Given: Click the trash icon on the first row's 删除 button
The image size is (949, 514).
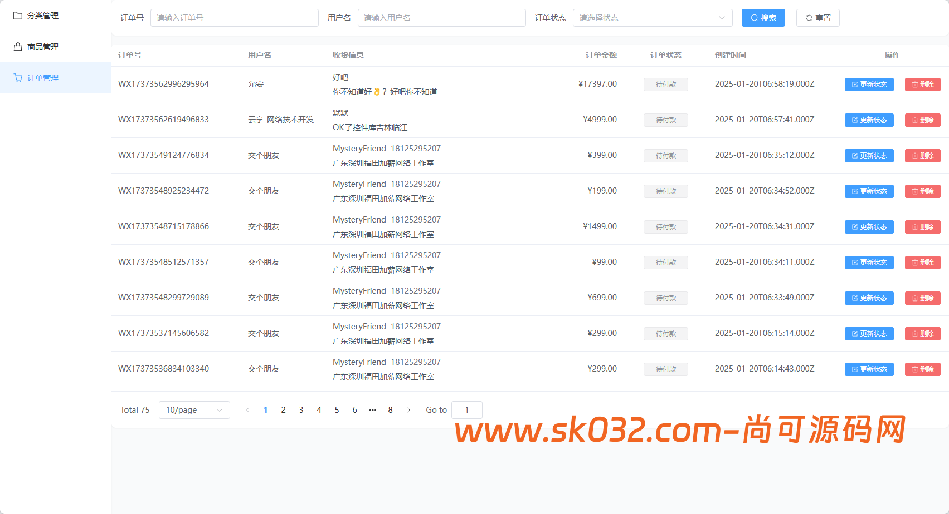Looking at the screenshot, I should (914, 85).
